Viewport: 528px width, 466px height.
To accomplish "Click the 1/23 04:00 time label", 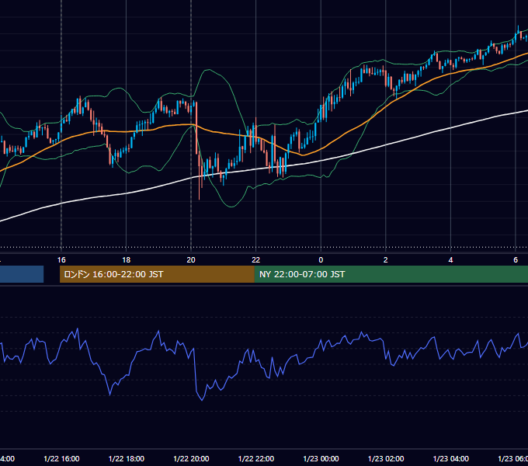I will click(451, 458).
